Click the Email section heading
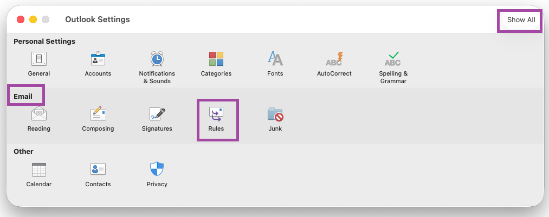 coord(23,96)
